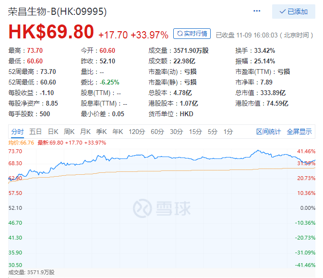Click the current price HK$69.80
Screen dimensions: 323x278
point(51,32)
